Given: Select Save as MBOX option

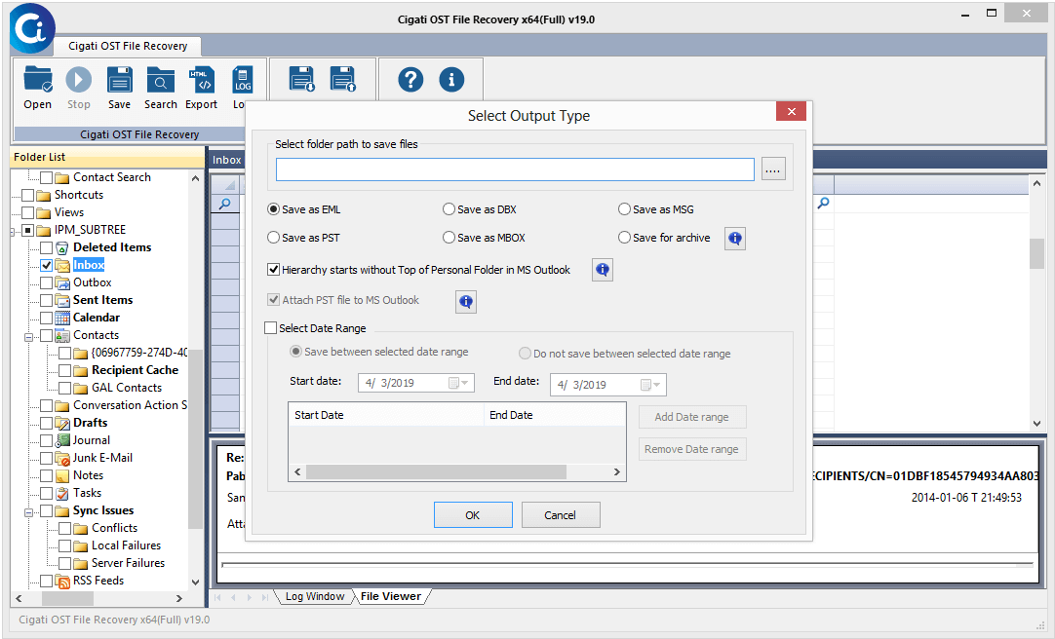Looking at the screenshot, I should point(449,238).
